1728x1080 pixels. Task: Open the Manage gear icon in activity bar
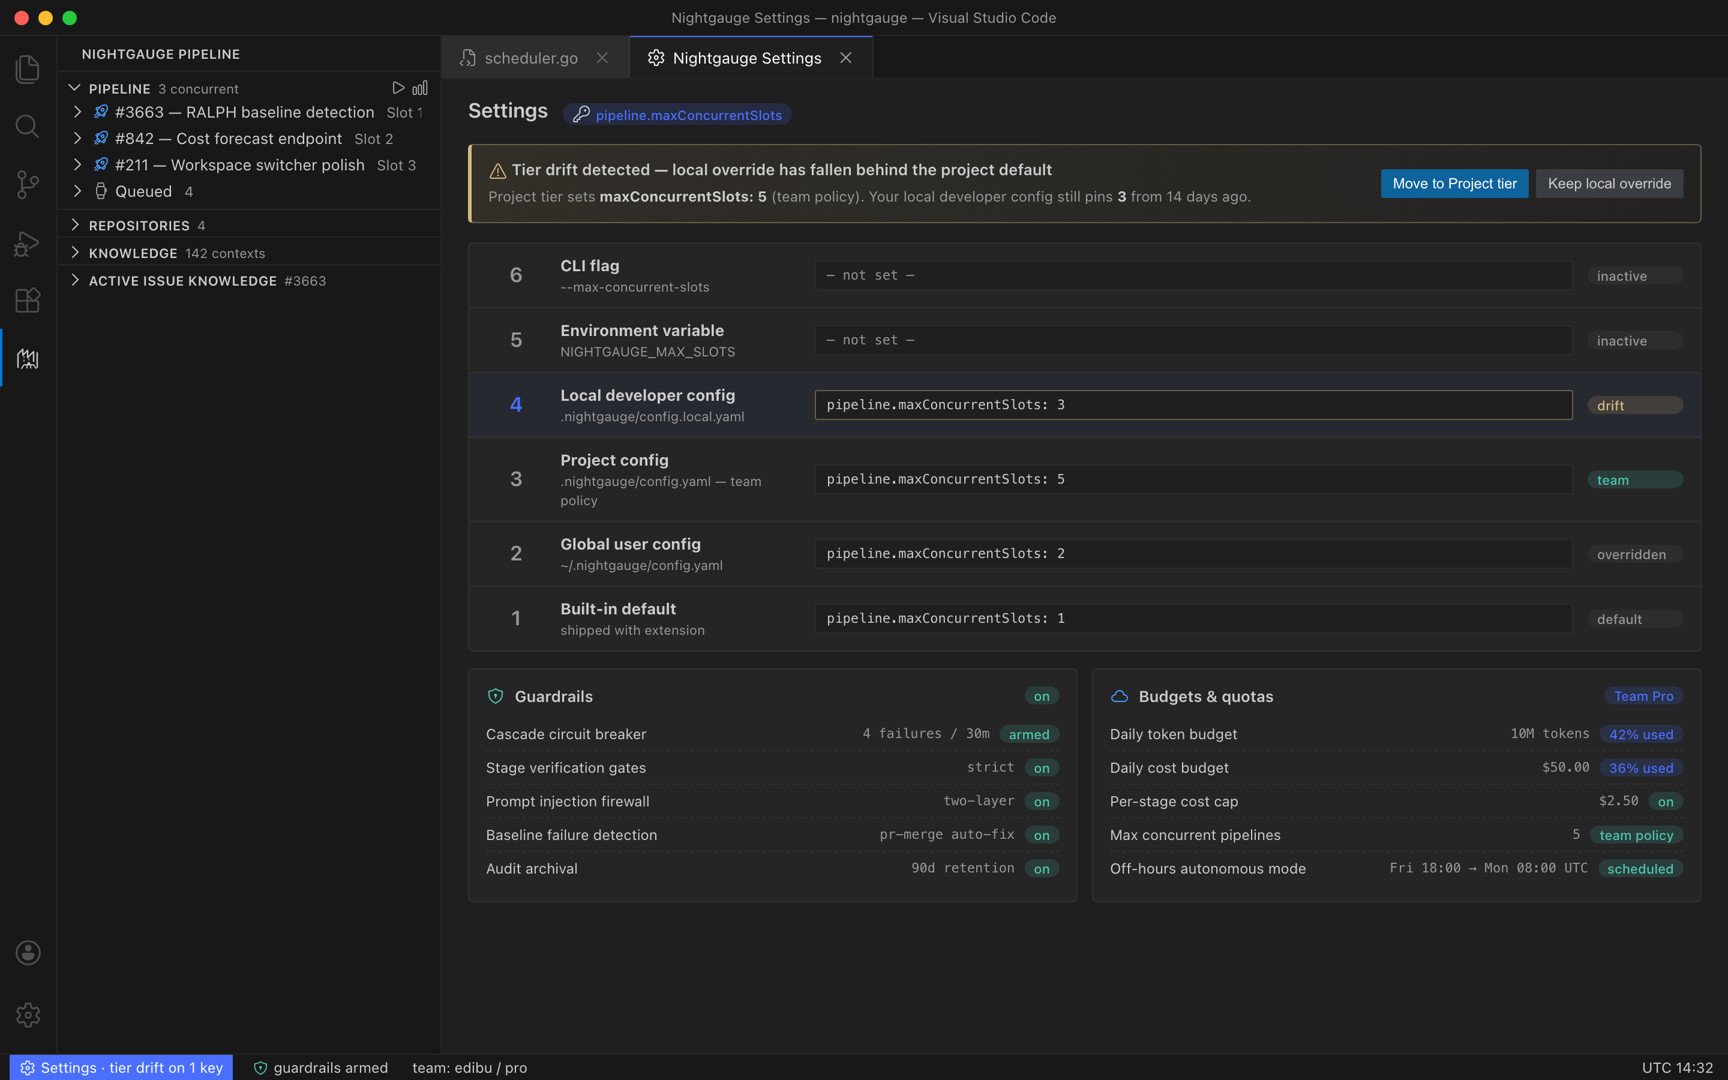tap(27, 1014)
